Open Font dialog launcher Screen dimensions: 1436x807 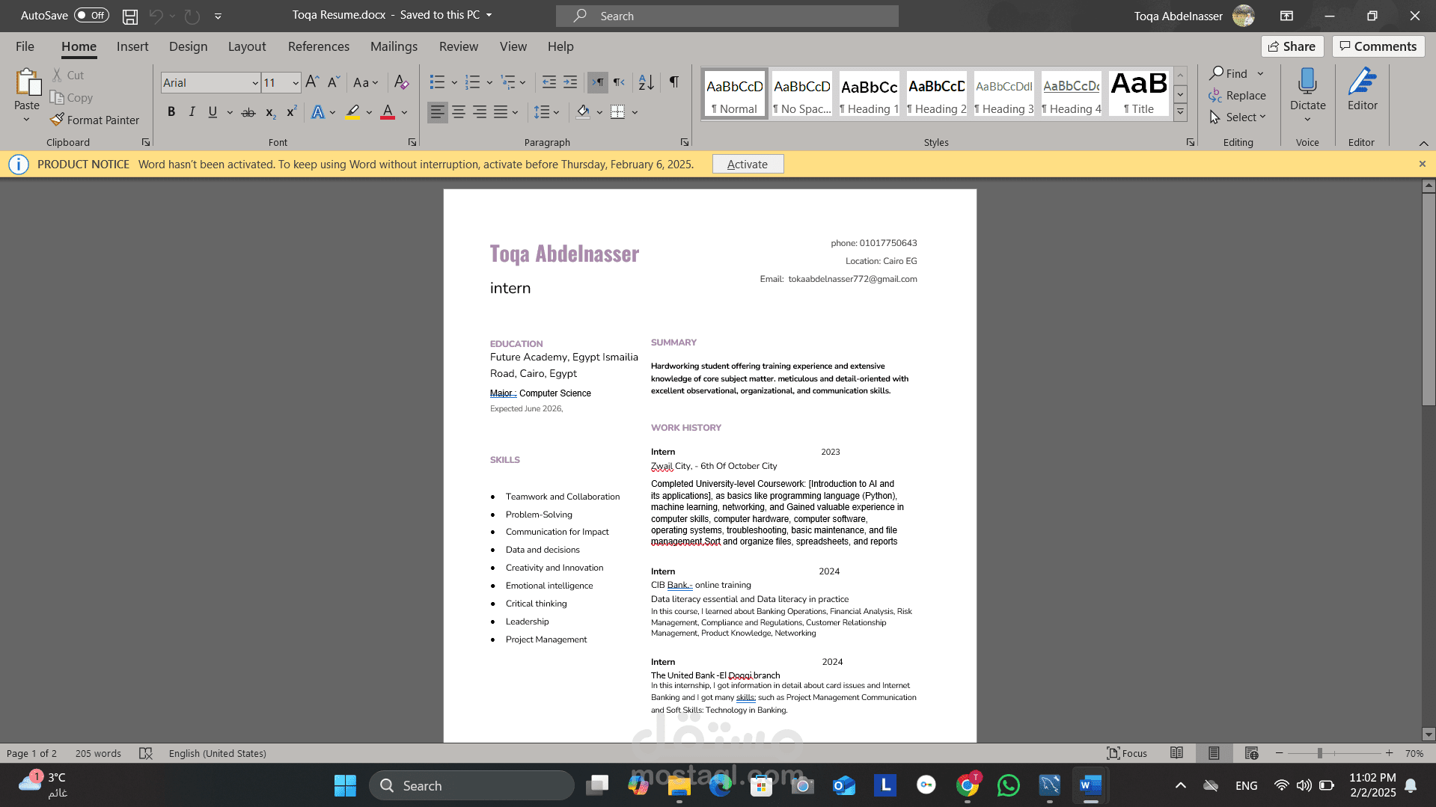(x=412, y=142)
